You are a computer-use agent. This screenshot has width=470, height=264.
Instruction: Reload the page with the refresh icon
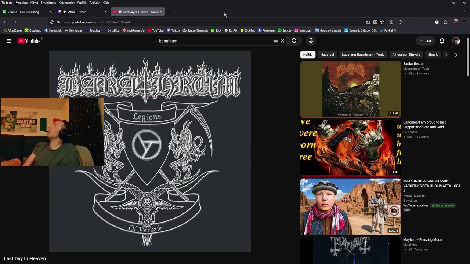point(400,22)
